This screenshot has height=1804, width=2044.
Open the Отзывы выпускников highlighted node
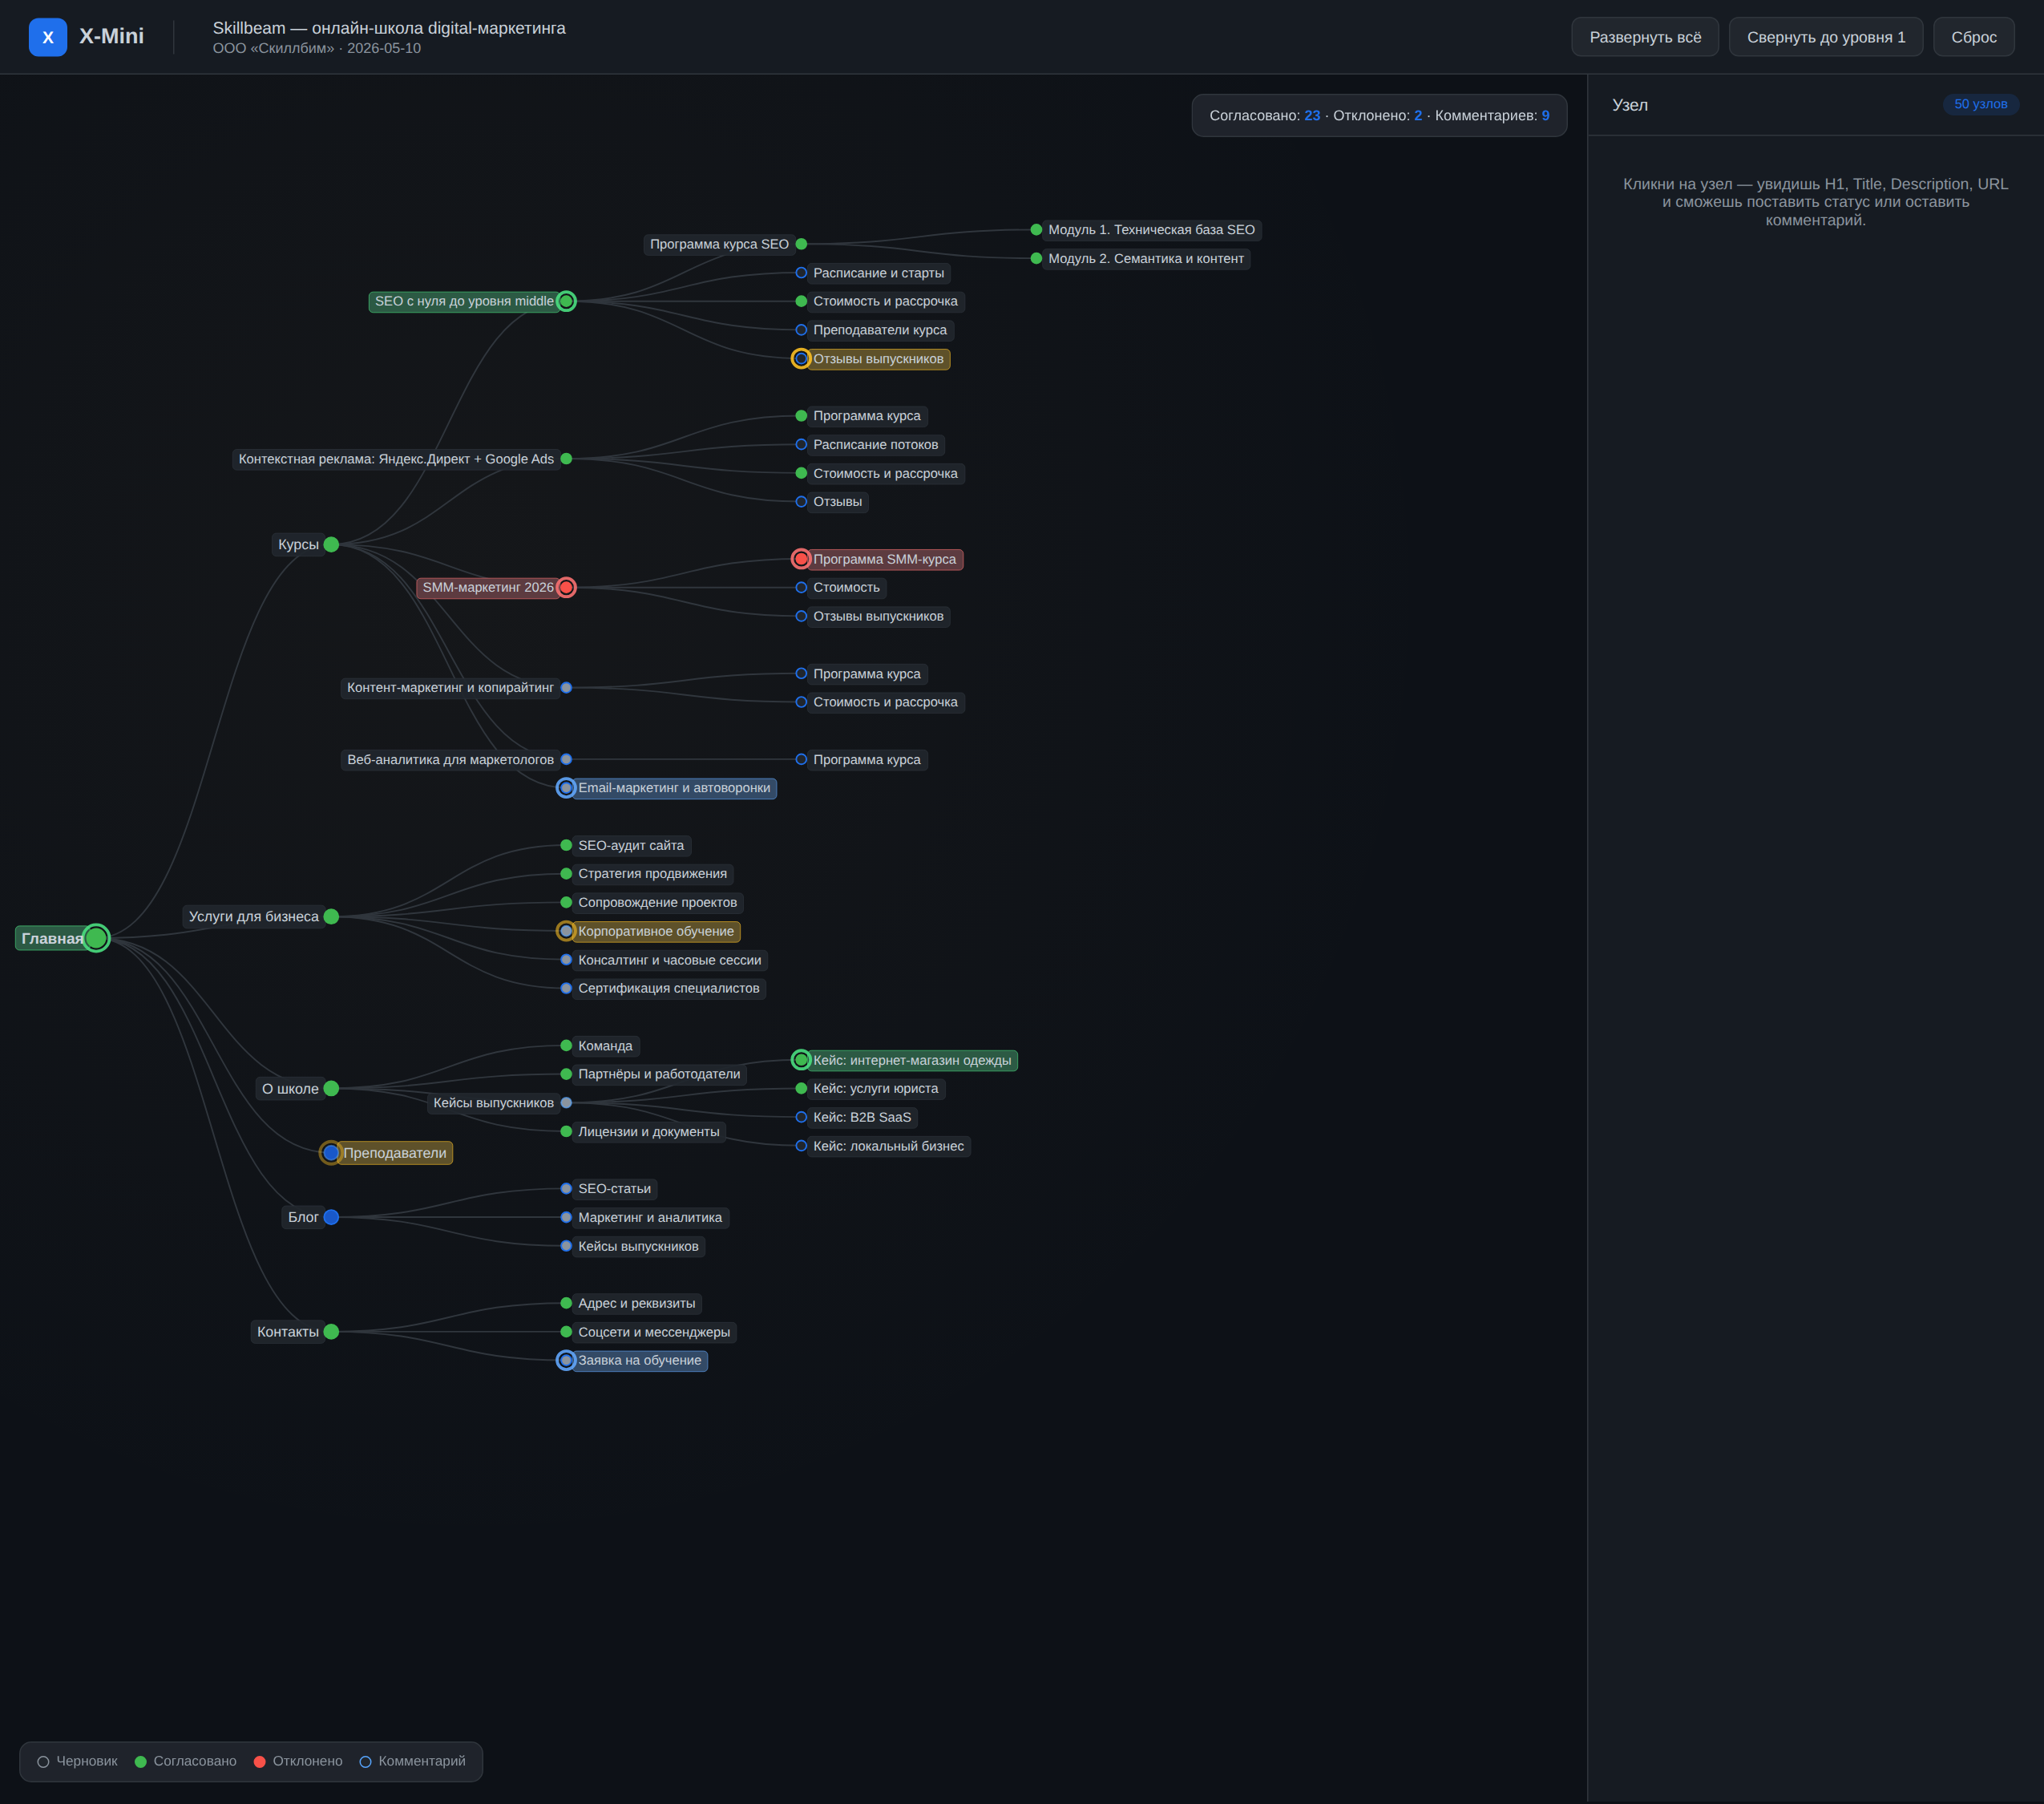(878, 359)
